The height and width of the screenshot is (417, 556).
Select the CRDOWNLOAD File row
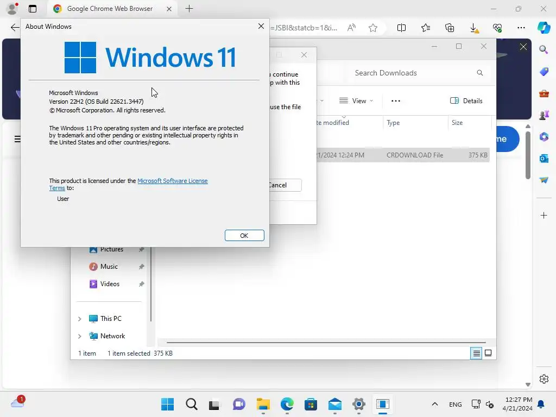click(403, 155)
